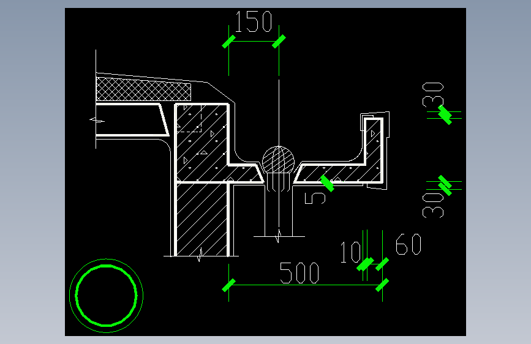
Task: Select the 60 dimension label
Action: [409, 244]
